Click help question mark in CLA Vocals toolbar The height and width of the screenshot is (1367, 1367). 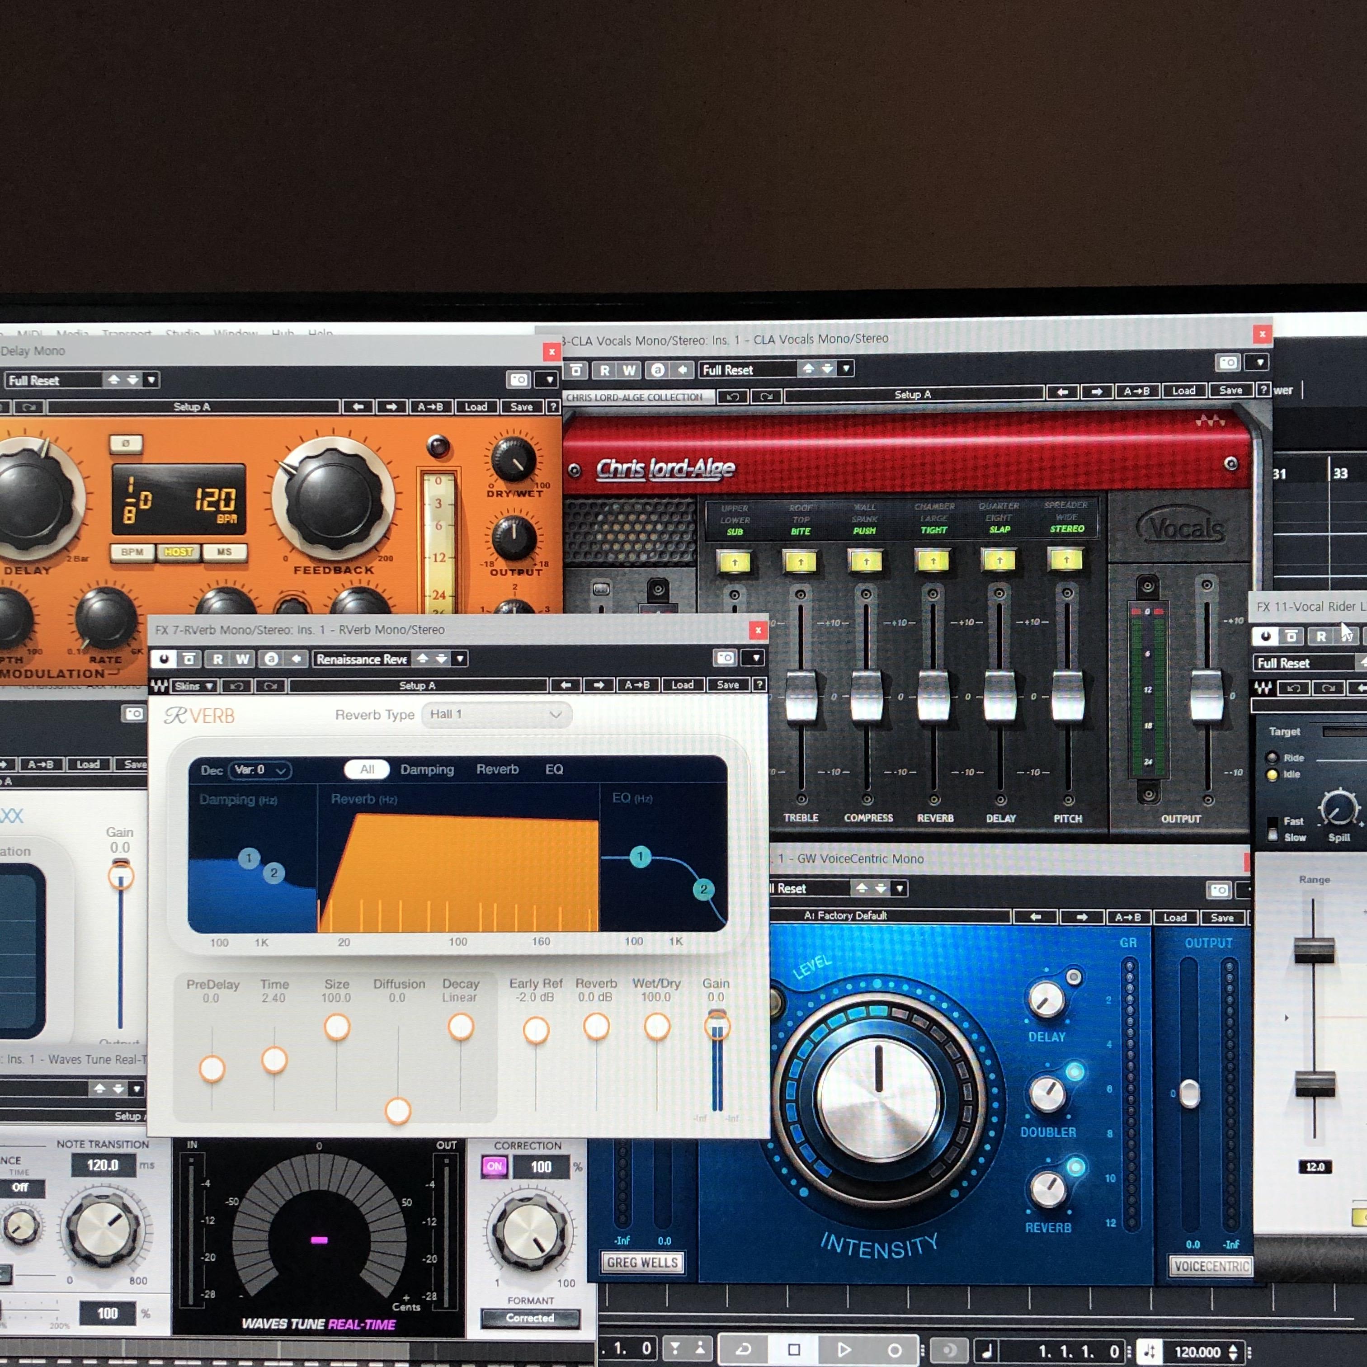click(1263, 390)
